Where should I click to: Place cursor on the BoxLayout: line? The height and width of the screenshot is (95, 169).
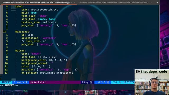23,32
